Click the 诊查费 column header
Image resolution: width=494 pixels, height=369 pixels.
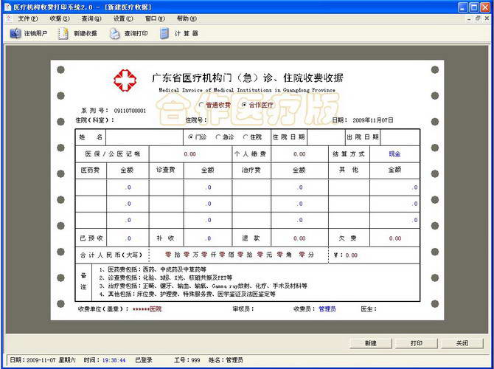(x=166, y=170)
